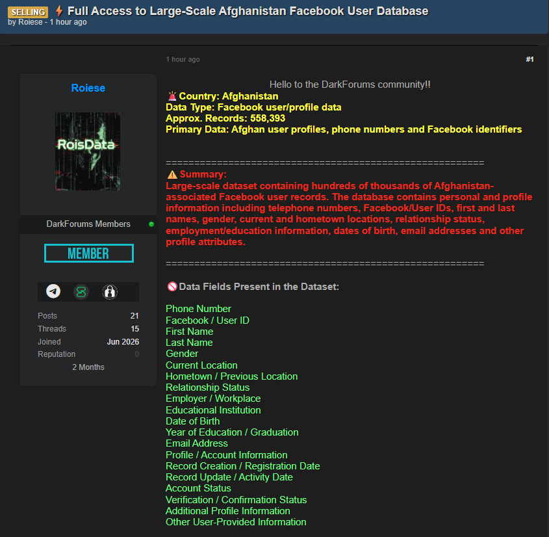Click 'Year of Education / Graduation' entry

(232, 432)
